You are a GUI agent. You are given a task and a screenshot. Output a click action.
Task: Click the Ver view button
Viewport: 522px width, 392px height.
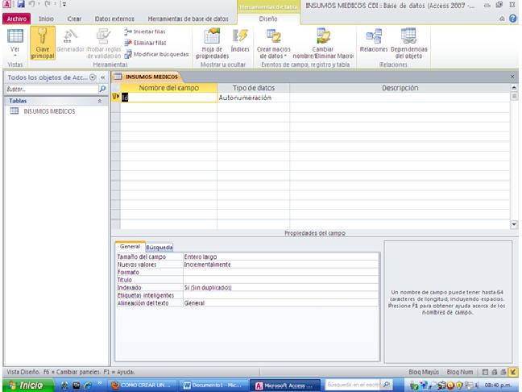coord(15,44)
